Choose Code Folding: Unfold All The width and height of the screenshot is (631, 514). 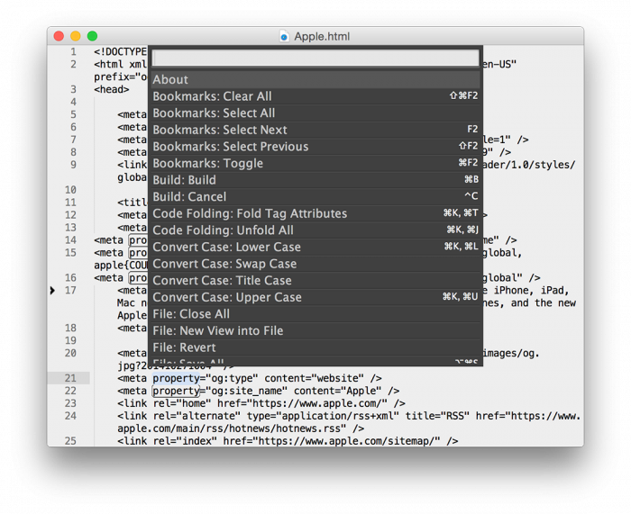coord(315,230)
